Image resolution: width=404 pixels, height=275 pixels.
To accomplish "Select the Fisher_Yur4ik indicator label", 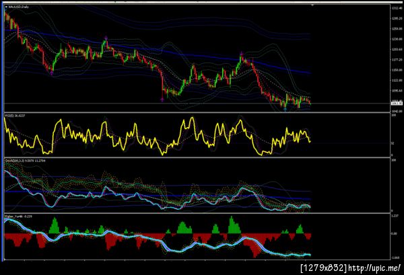I will [19, 217].
